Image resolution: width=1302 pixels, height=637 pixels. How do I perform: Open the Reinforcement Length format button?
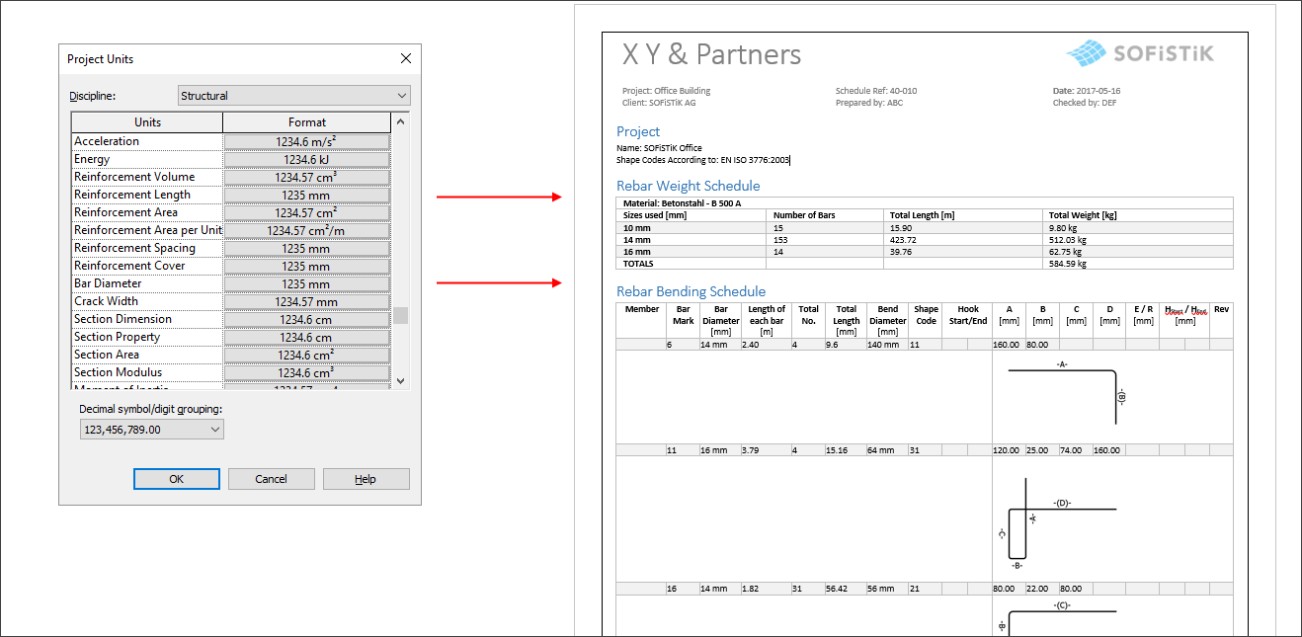[307, 195]
